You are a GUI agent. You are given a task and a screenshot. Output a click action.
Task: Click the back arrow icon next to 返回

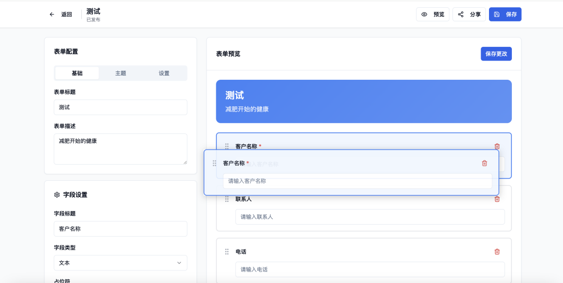click(52, 15)
